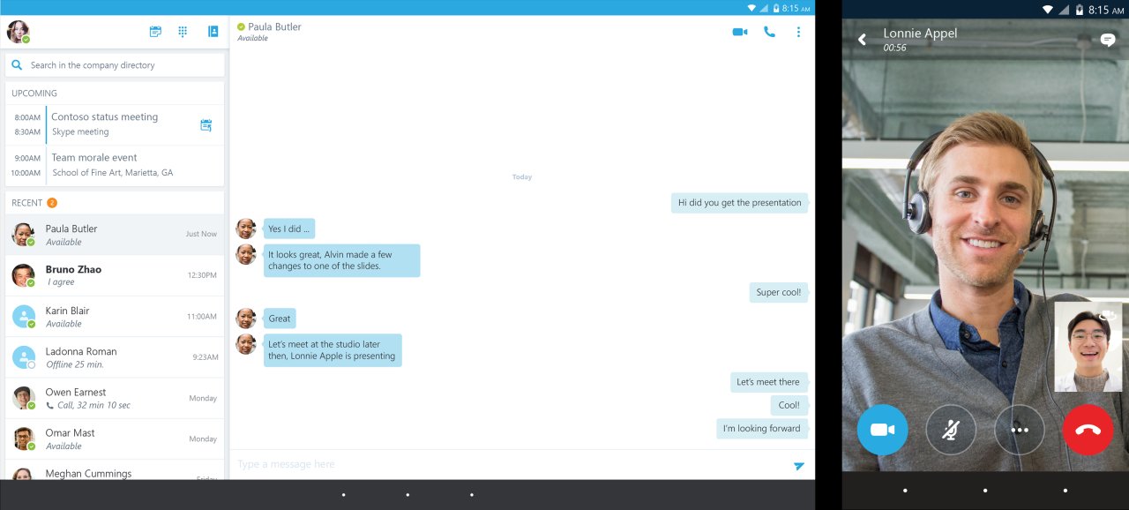Click the message input field
Screen dimensions: 1129x510
(x=441, y=463)
